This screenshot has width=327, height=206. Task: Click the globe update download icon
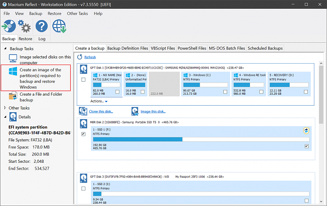coord(59,26)
